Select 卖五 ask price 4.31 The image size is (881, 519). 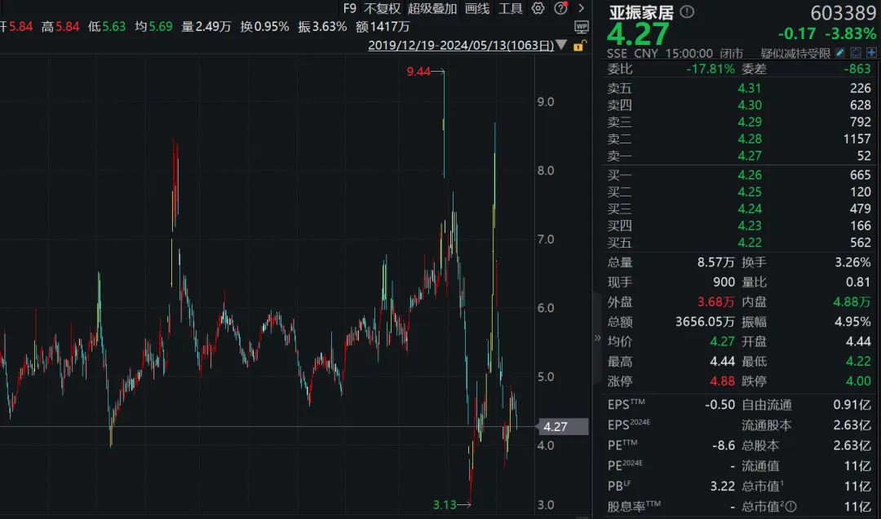click(x=750, y=88)
